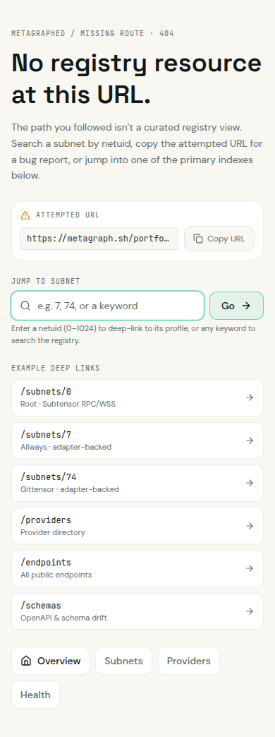Click the arrow on /schemas row
Viewport: 275px width, 737px height.
coord(250,611)
